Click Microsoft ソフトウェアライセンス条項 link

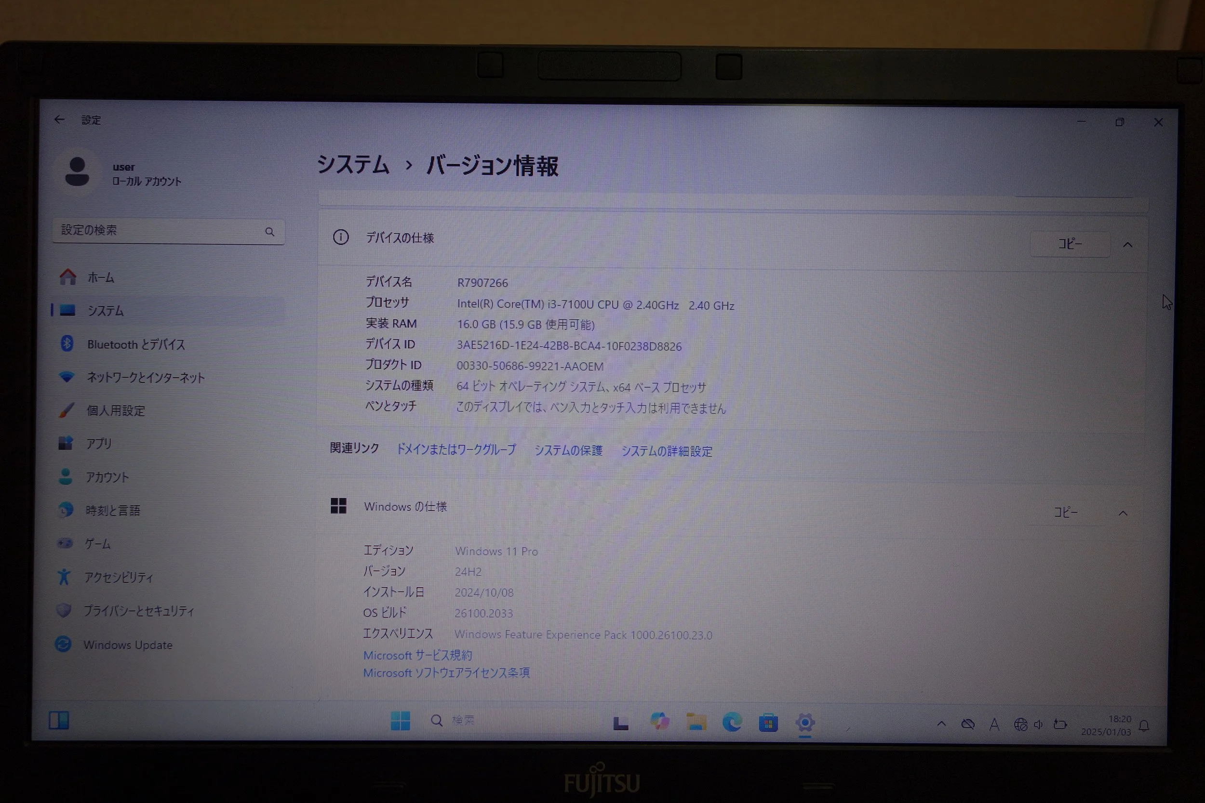coord(446,673)
